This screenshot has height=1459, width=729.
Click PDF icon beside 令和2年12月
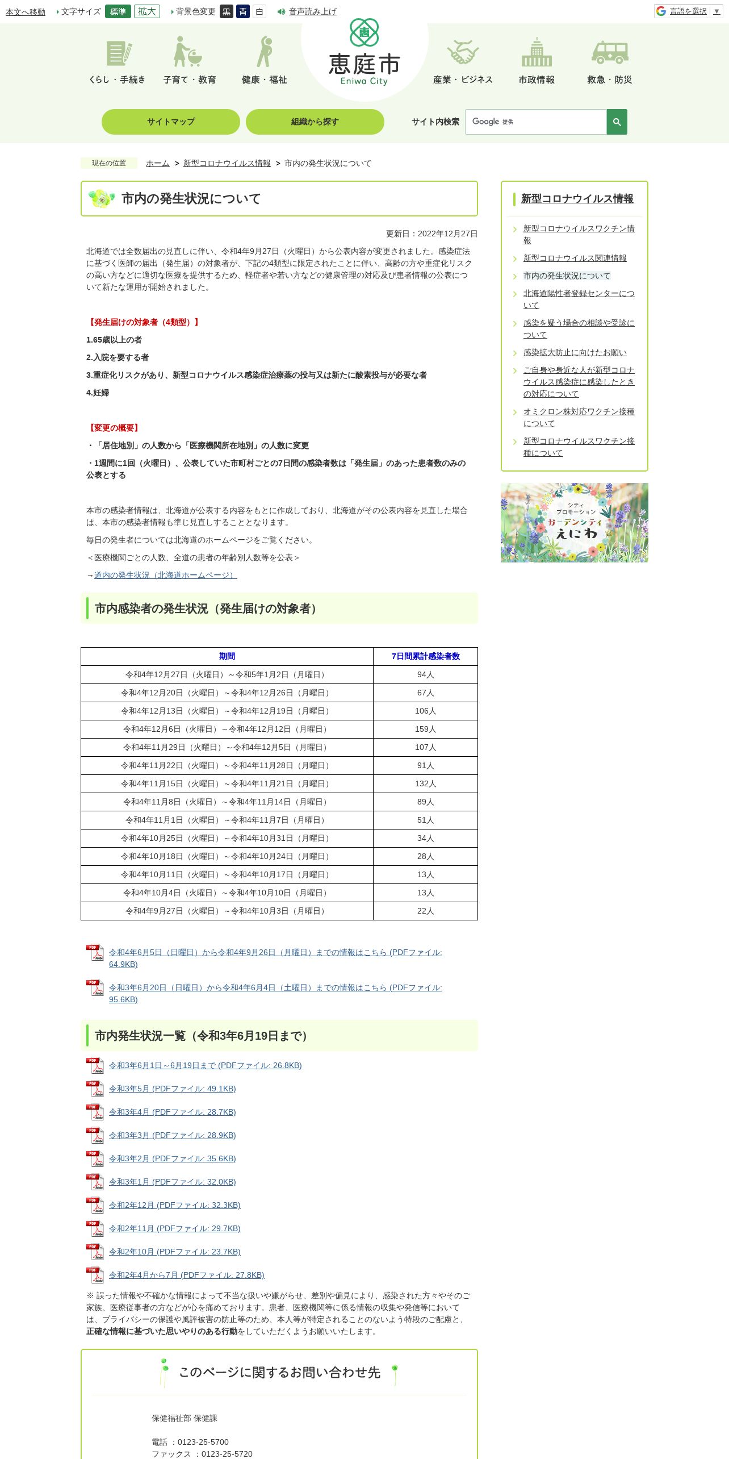(95, 1206)
